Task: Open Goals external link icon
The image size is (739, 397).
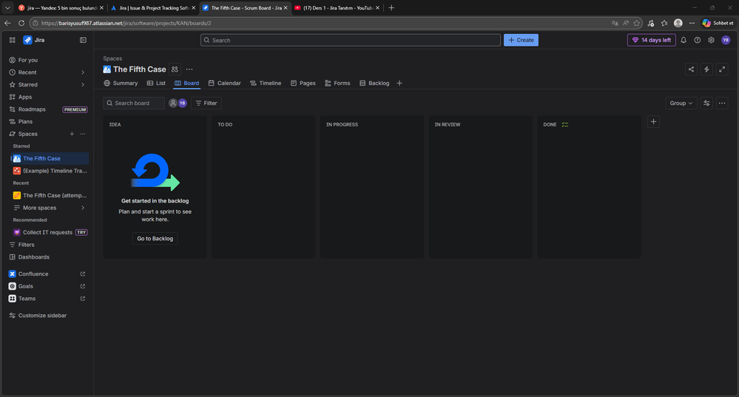Action: [82, 286]
